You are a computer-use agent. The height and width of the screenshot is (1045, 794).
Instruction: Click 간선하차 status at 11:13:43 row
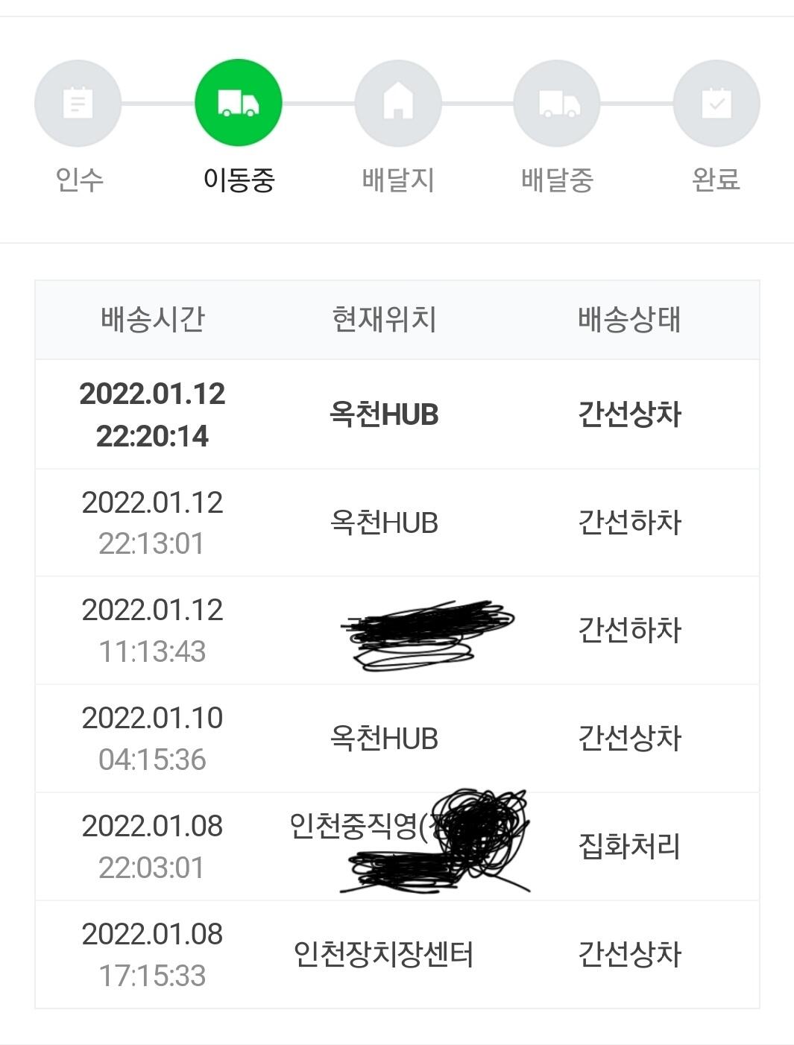[x=630, y=630]
